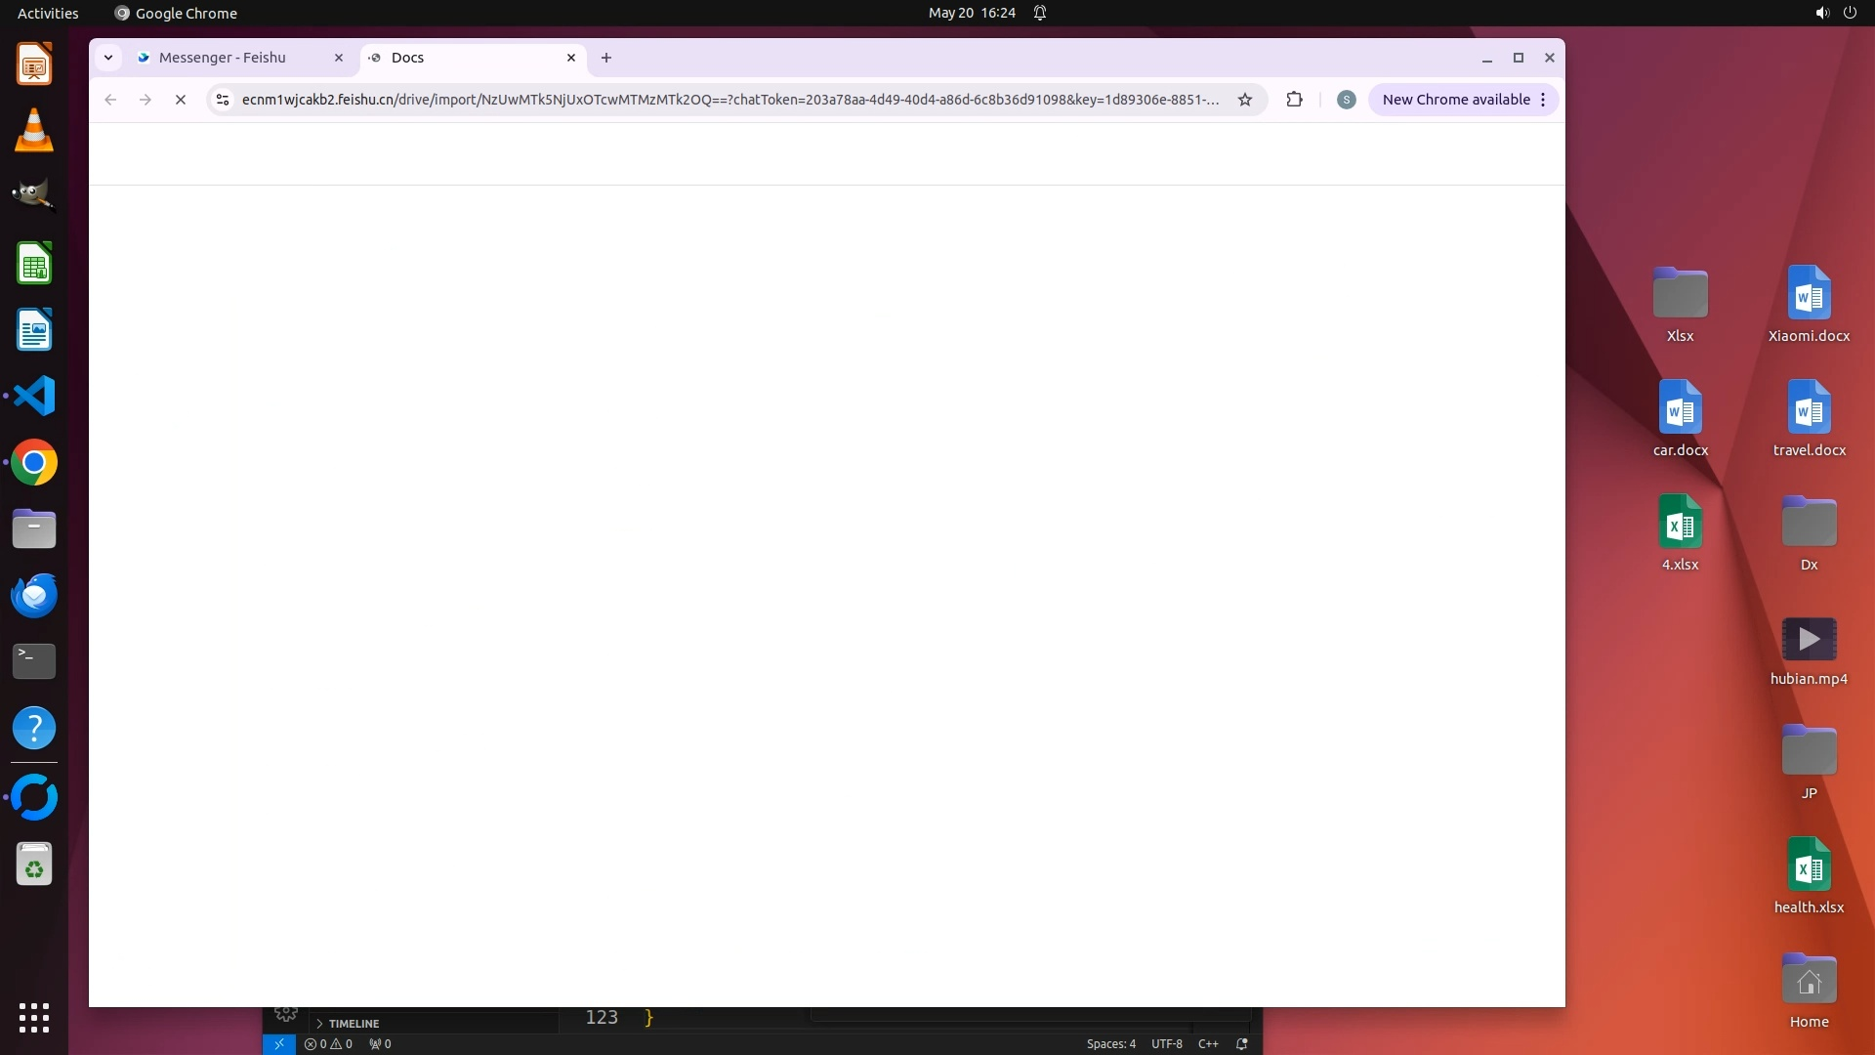Click New Chrome available button
Viewport: 1875px width, 1055px height.
coord(1455,100)
